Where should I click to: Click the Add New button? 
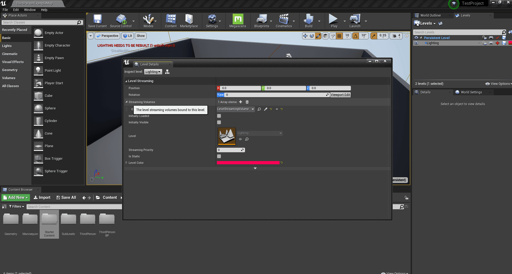(16, 197)
